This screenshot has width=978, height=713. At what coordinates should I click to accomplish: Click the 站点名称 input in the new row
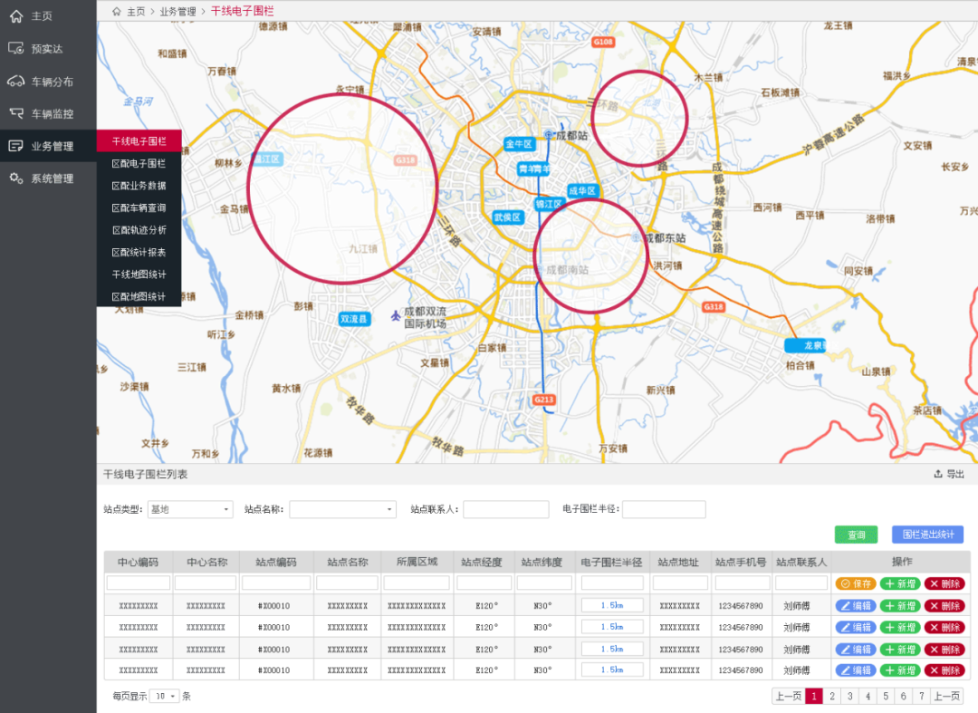348,583
